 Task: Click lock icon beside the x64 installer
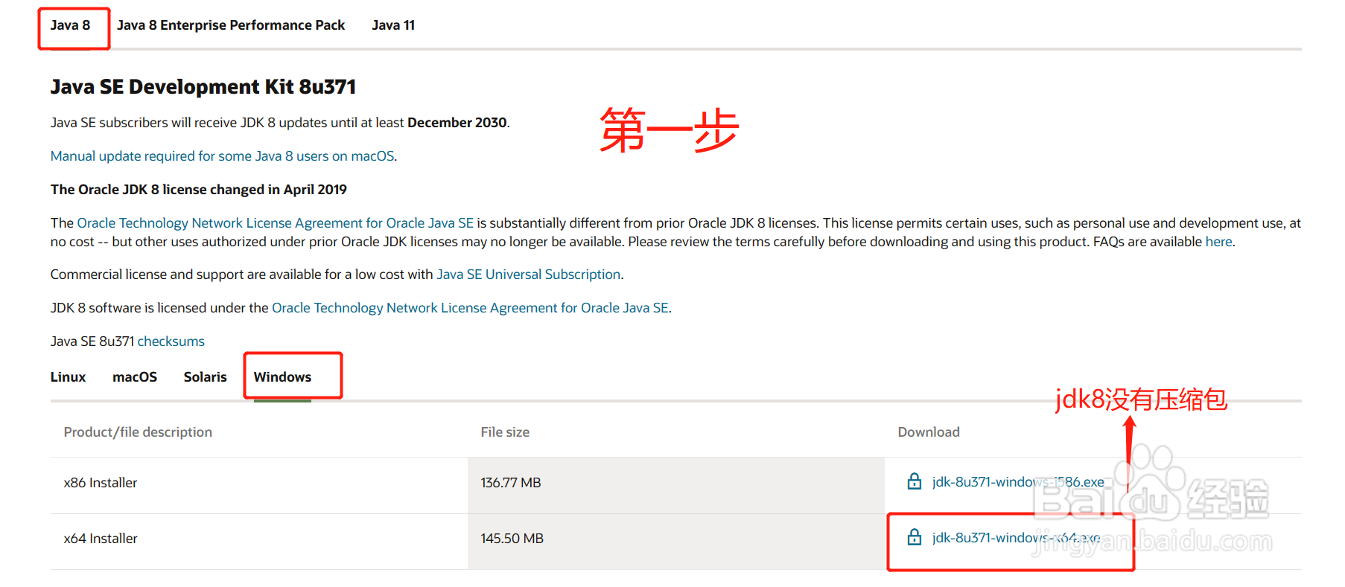[915, 537]
